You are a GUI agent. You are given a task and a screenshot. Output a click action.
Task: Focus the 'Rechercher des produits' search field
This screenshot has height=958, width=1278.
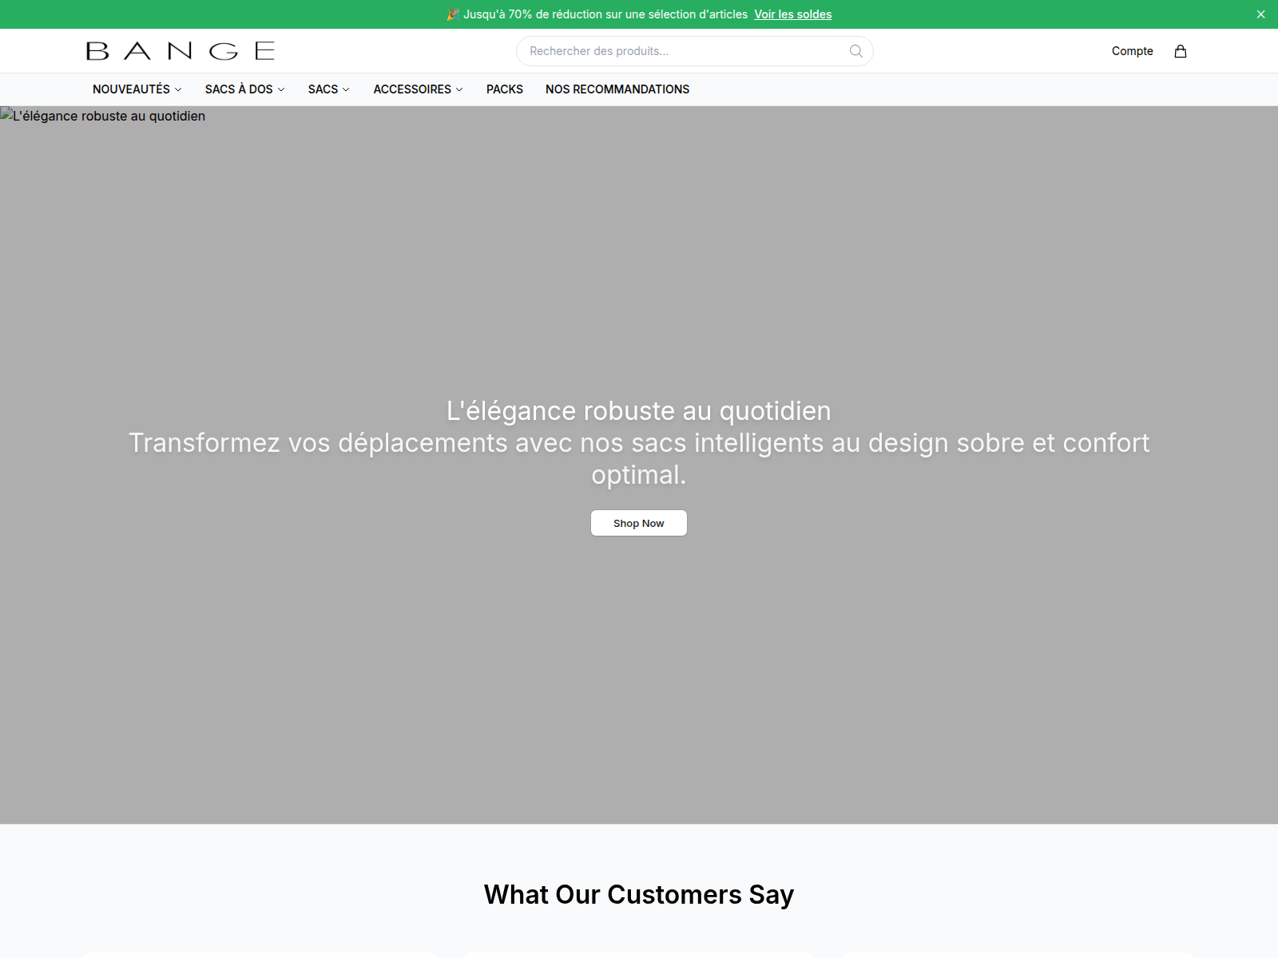click(695, 51)
